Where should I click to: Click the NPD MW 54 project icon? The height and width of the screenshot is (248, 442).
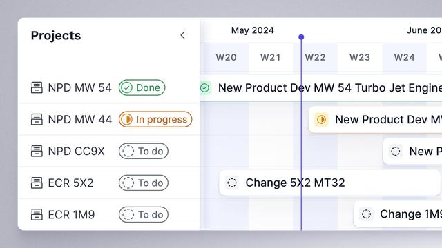[x=37, y=87]
